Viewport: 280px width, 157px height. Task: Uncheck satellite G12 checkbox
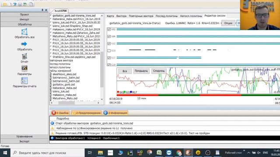109,44
